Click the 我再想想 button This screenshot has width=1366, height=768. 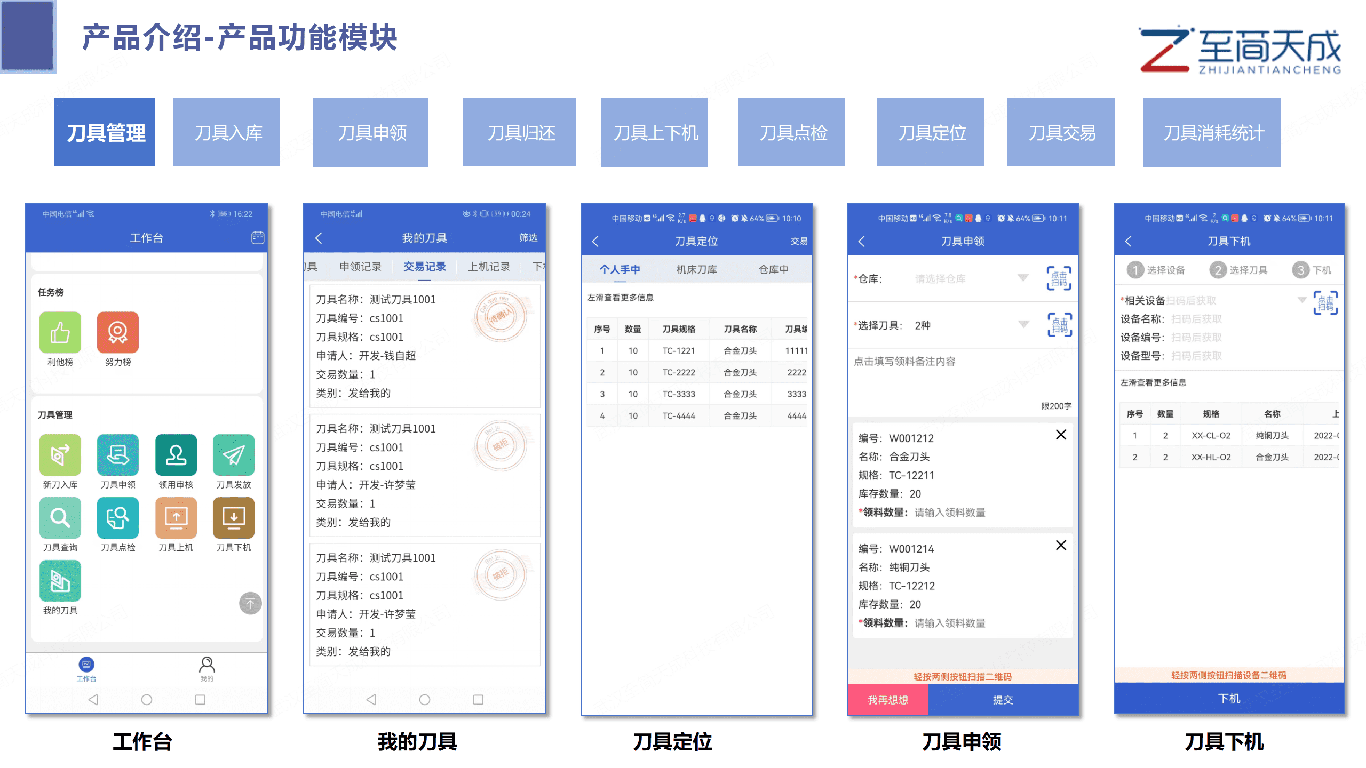[x=888, y=700]
